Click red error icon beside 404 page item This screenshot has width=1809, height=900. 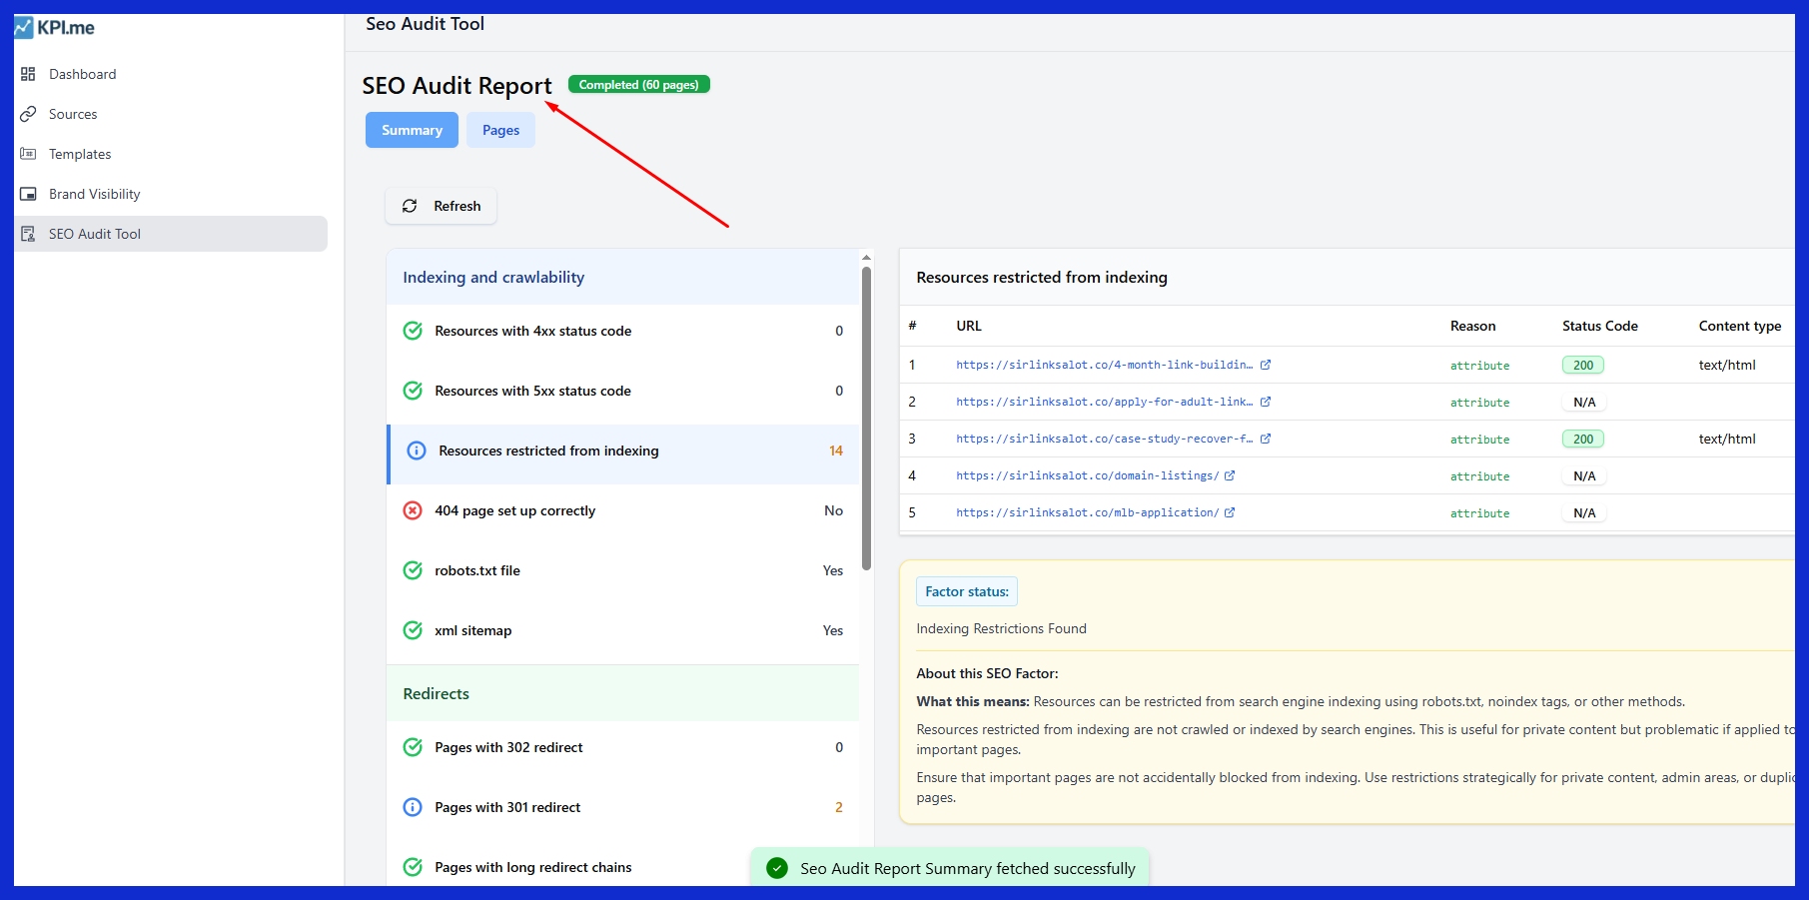(413, 510)
